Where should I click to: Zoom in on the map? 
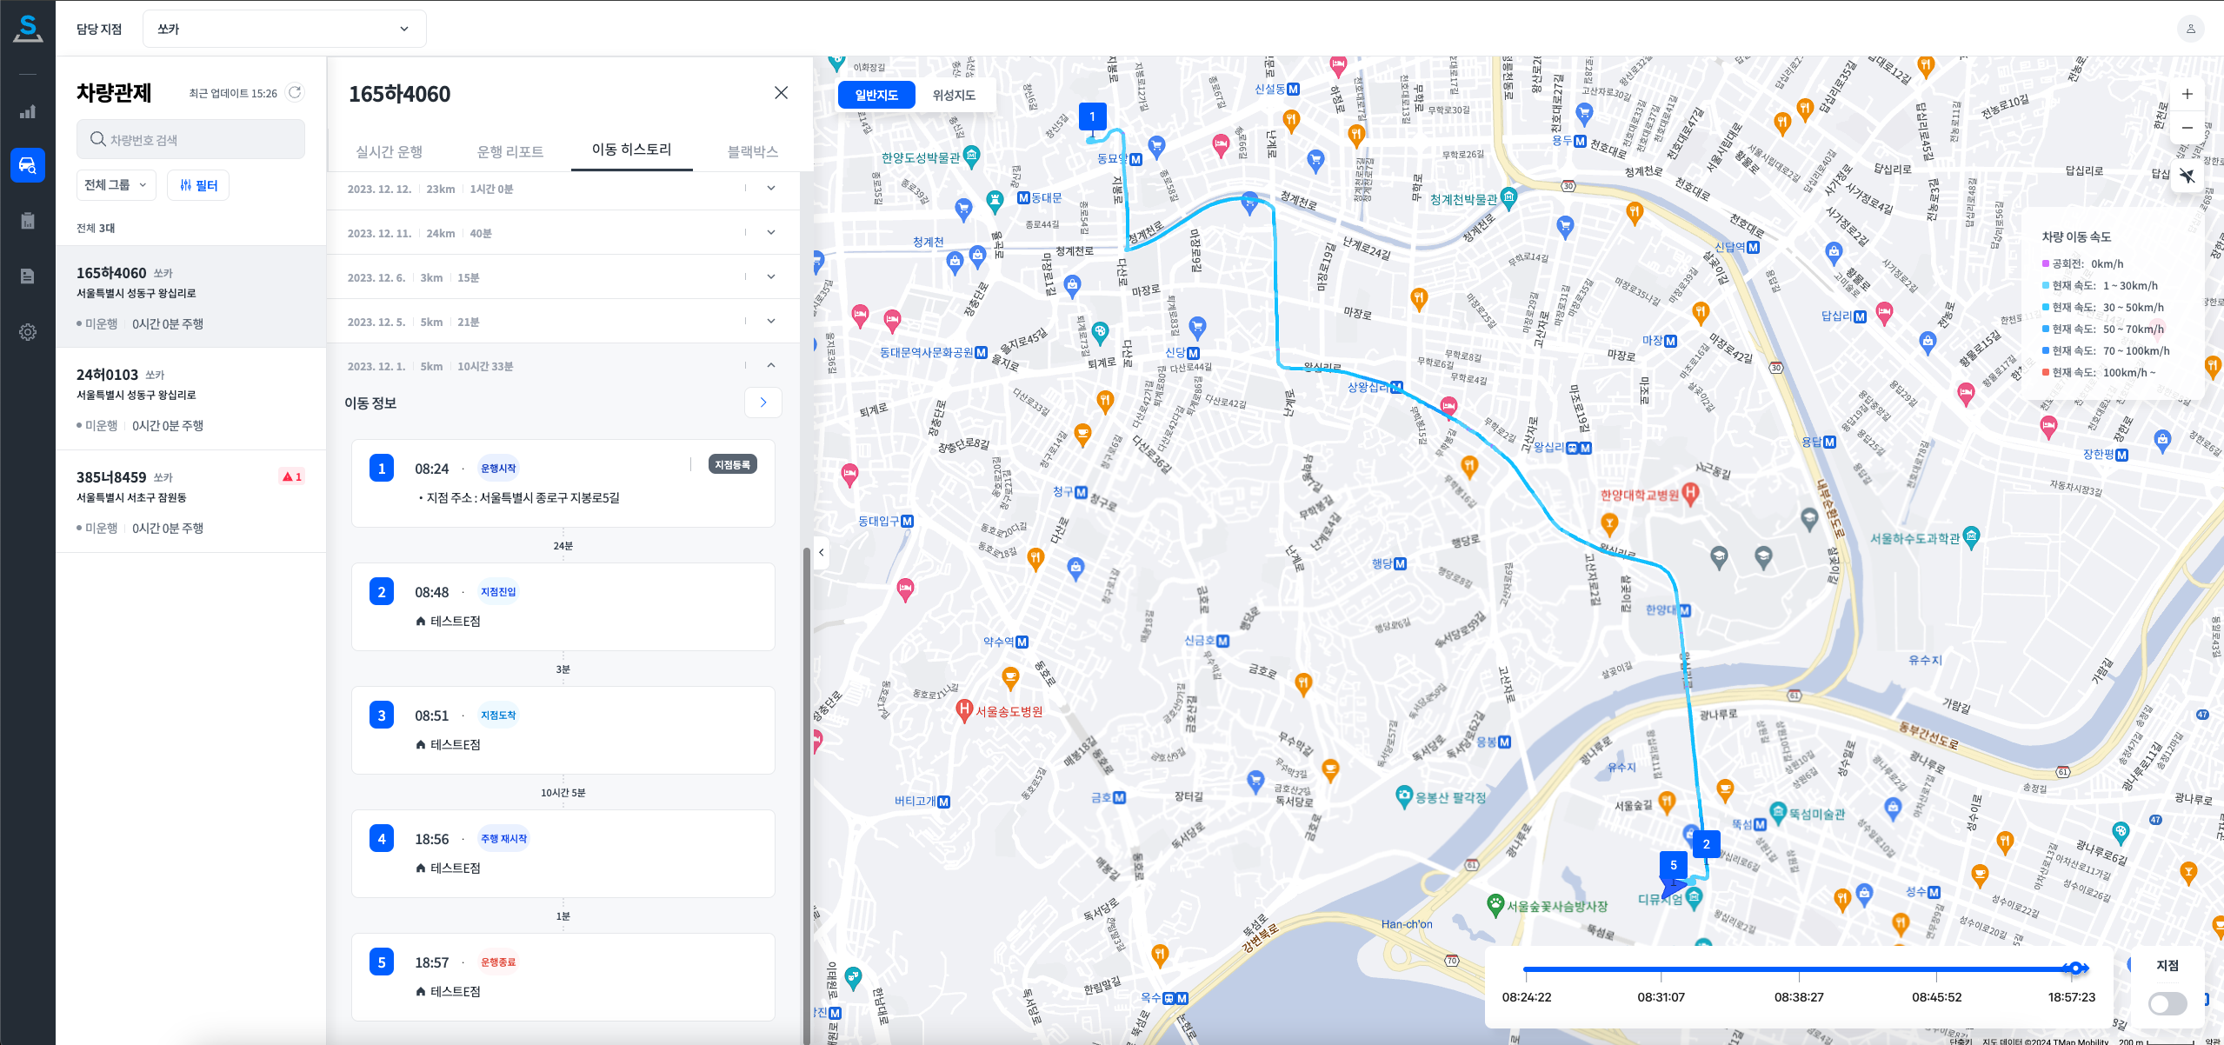[x=2187, y=94]
